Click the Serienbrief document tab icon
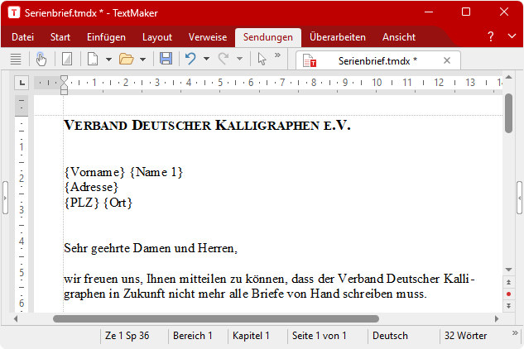Image resolution: width=524 pixels, height=349 pixels. click(x=310, y=60)
